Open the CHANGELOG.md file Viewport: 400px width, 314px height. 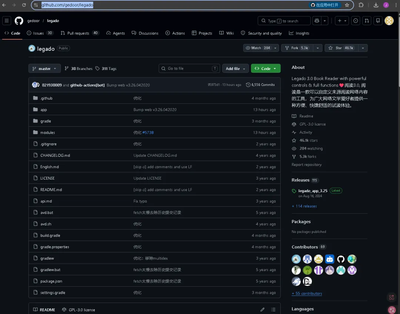tap(55, 156)
